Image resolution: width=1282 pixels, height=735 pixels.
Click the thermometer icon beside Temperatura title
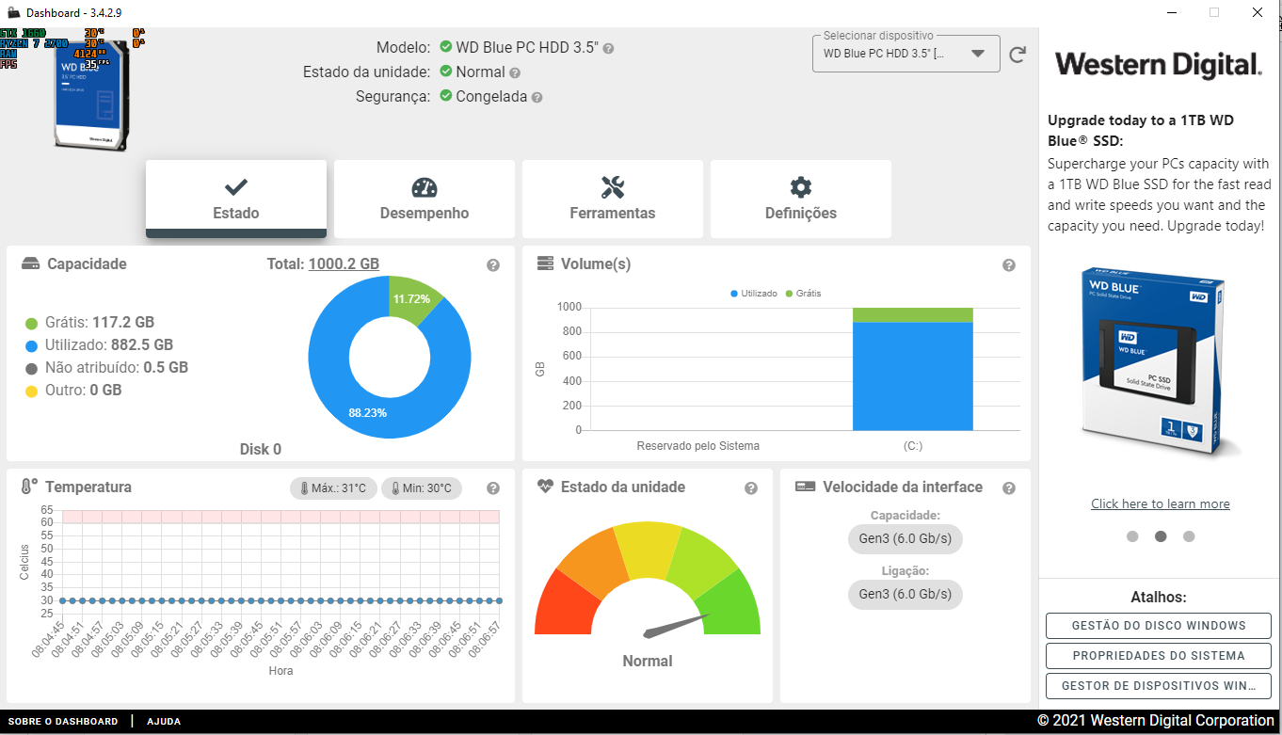coord(29,487)
